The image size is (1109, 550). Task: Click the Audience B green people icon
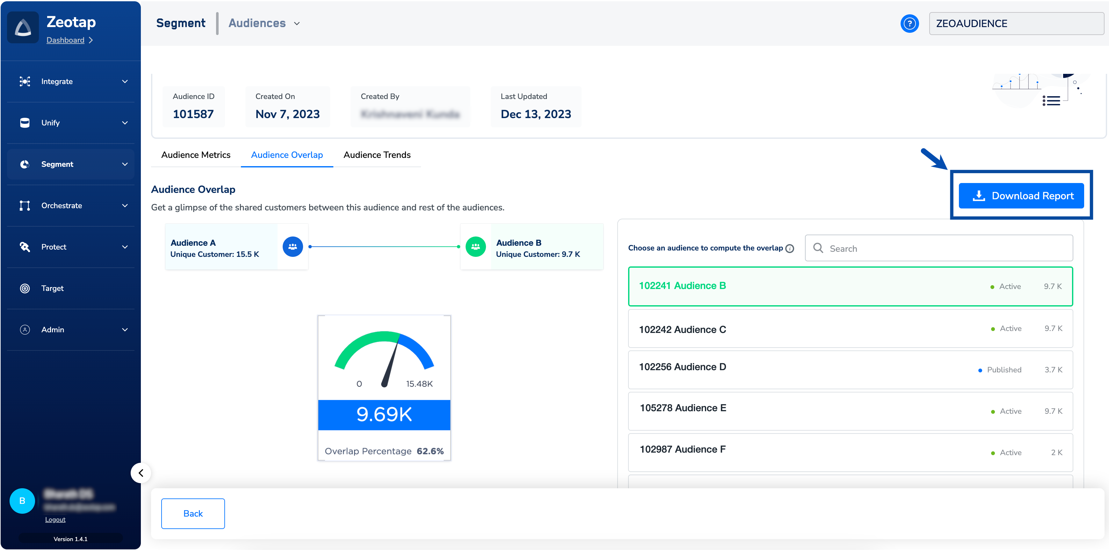(475, 247)
